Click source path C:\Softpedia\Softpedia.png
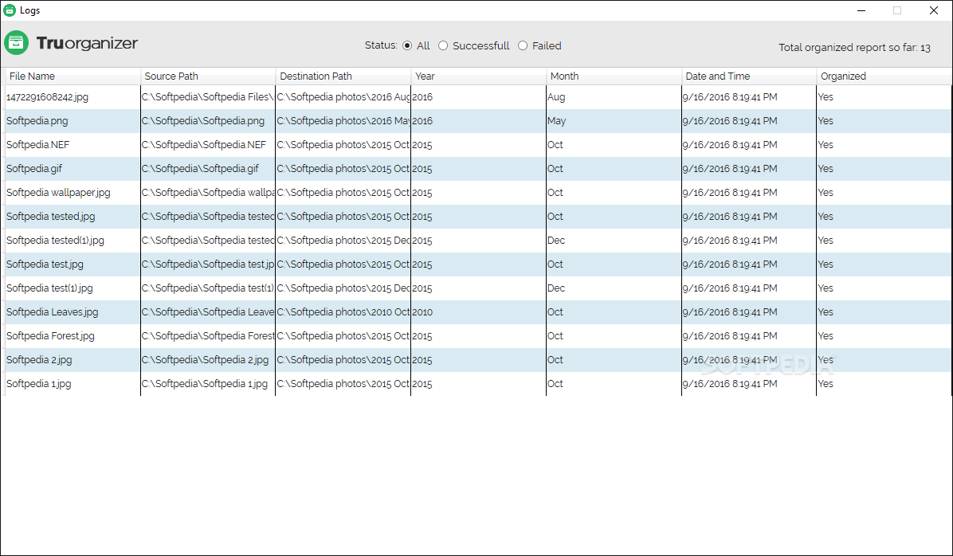Viewport: 953px width, 556px height. coord(203,121)
